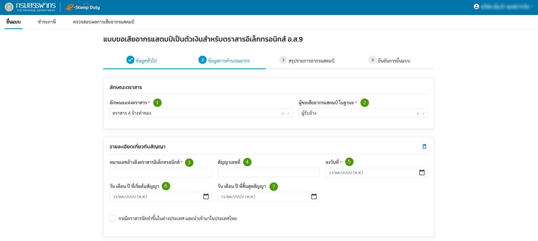Go to step 1 ข้อมูลทั่วไป

click(x=142, y=60)
